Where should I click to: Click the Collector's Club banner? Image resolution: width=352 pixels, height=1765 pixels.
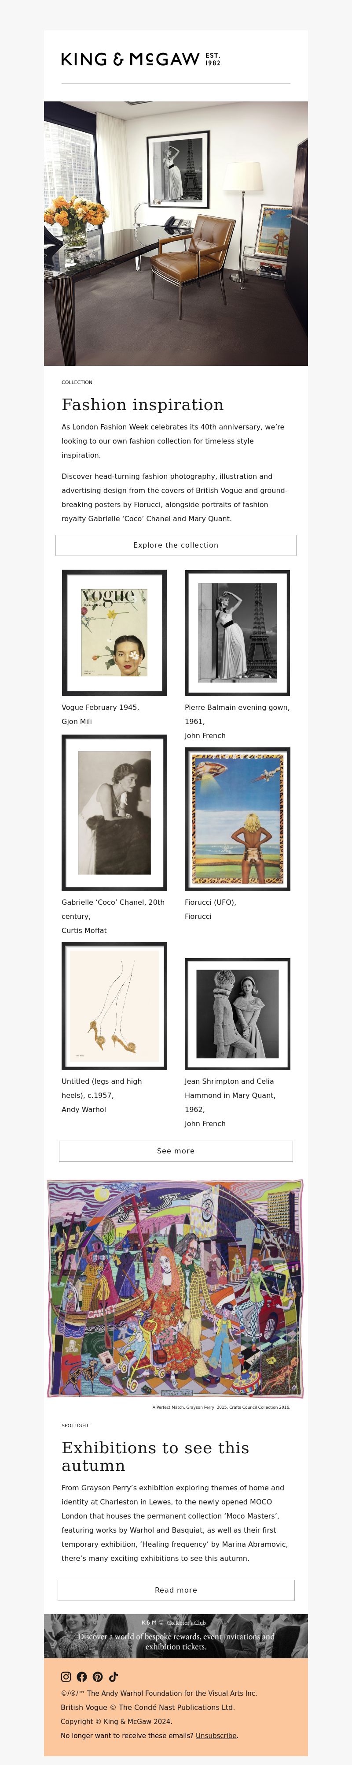[176, 1635]
